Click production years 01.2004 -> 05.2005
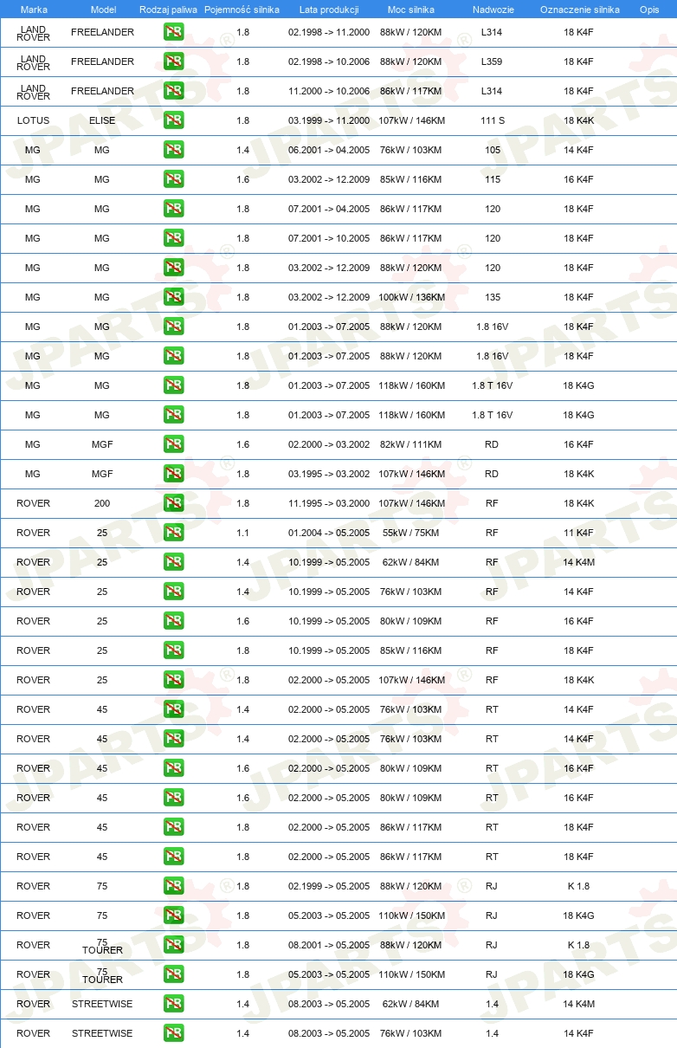 [x=329, y=533]
